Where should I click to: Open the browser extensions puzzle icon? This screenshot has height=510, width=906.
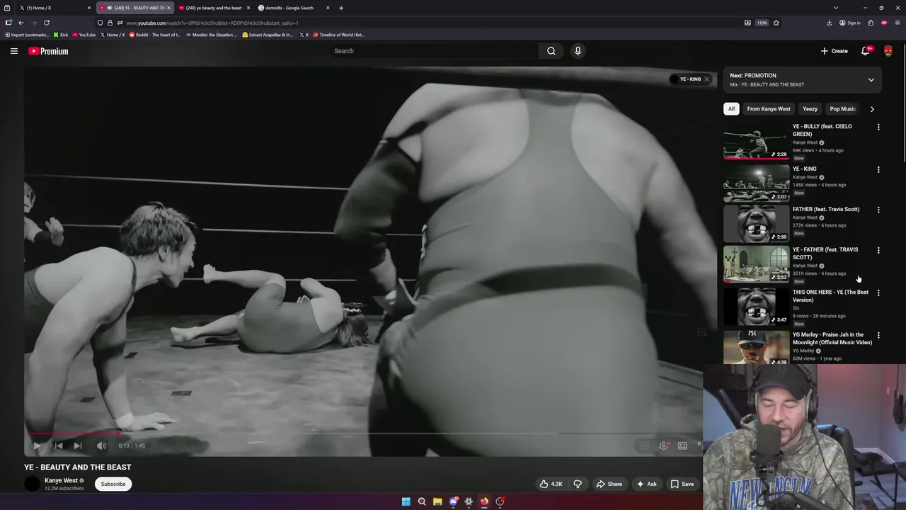tap(871, 23)
